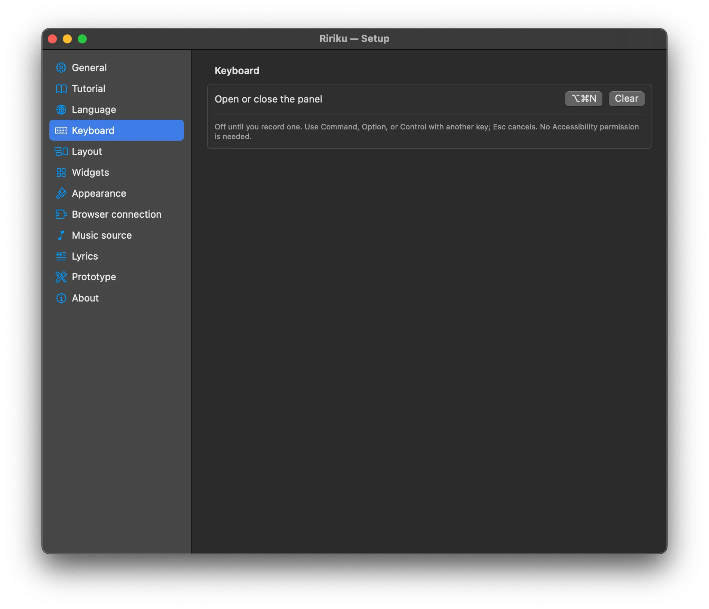Click the Music source note icon

[61, 235]
